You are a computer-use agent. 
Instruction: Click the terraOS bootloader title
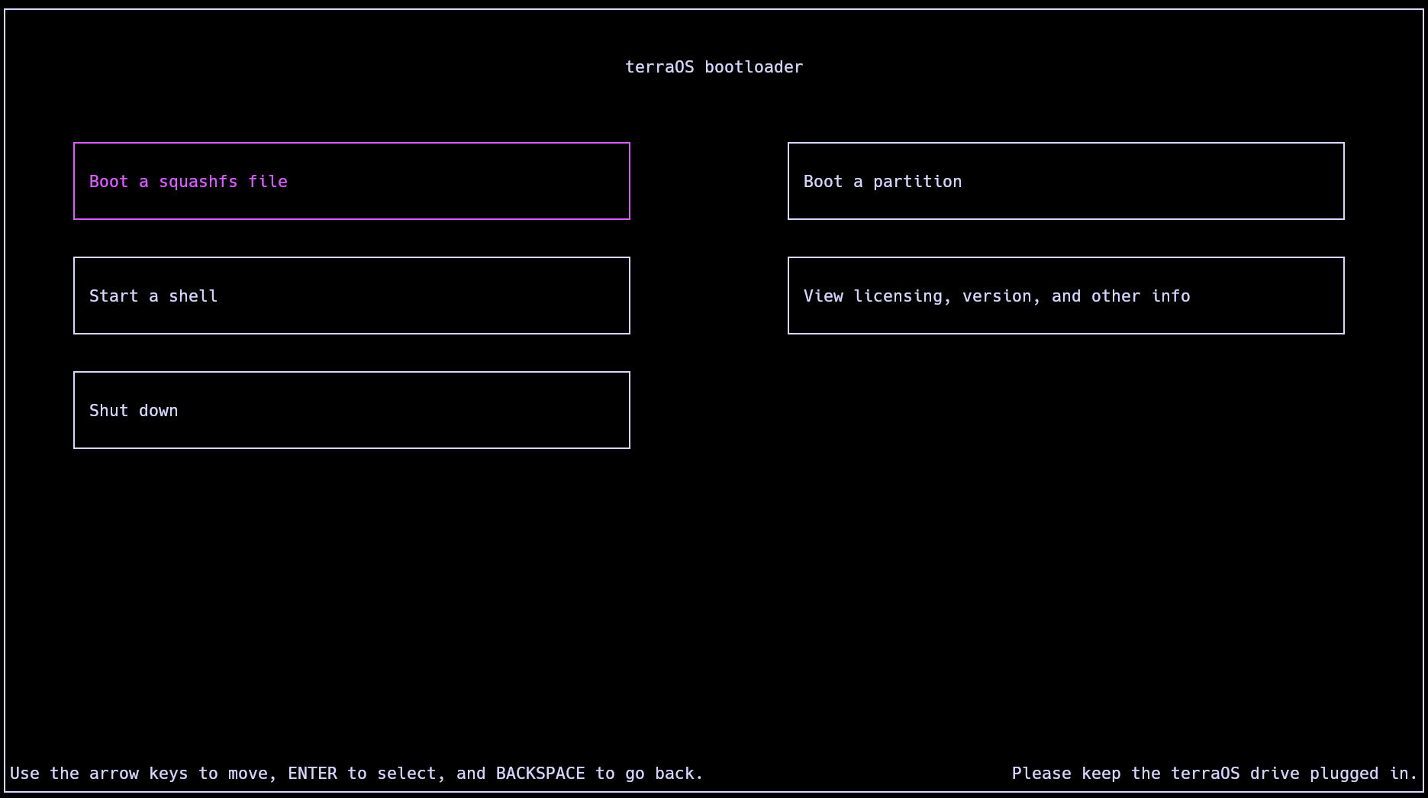point(714,66)
